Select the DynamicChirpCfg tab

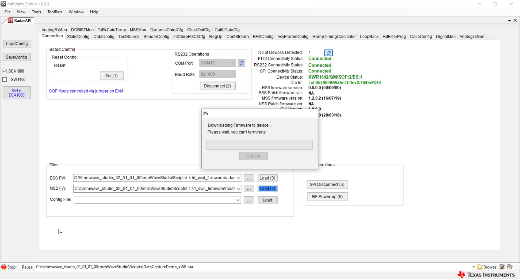click(x=167, y=30)
